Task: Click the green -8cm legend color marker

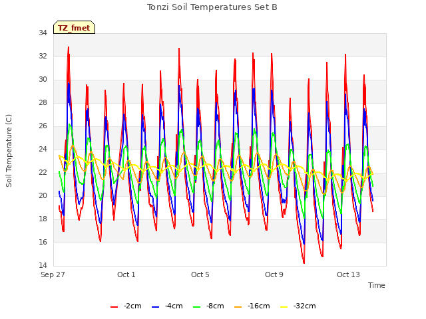Action: 197,307
